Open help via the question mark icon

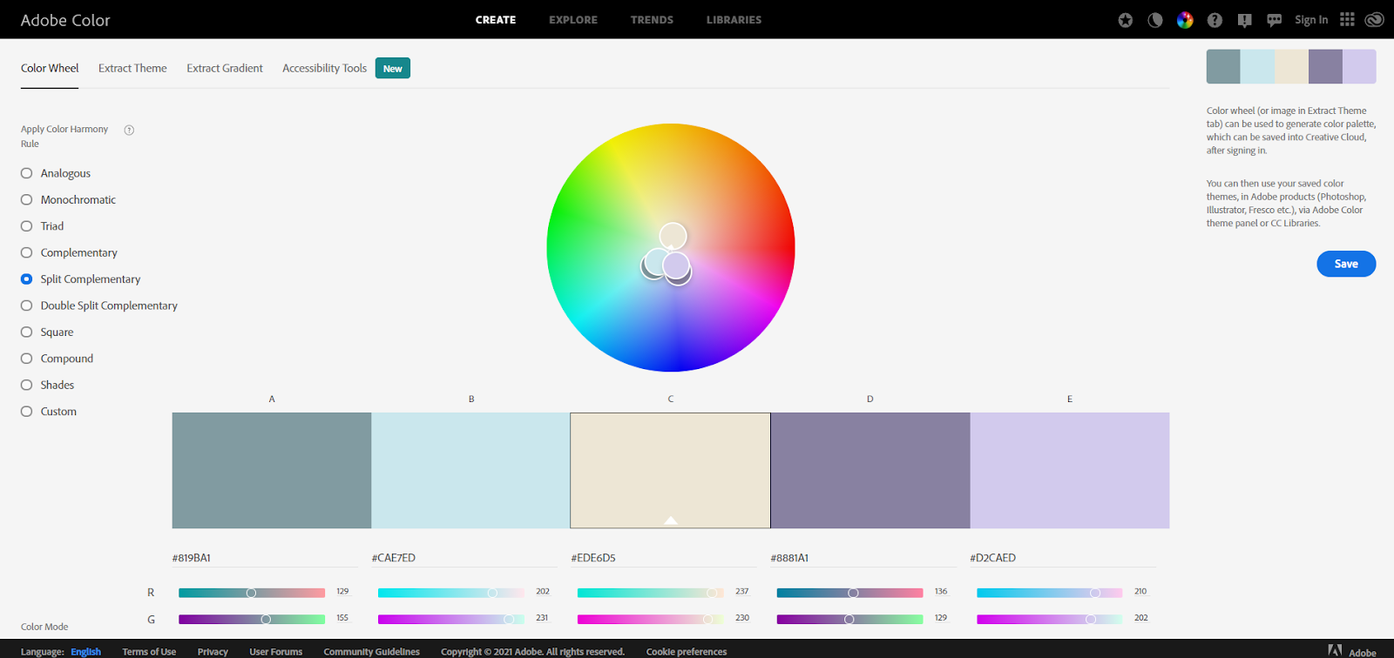coord(1215,20)
